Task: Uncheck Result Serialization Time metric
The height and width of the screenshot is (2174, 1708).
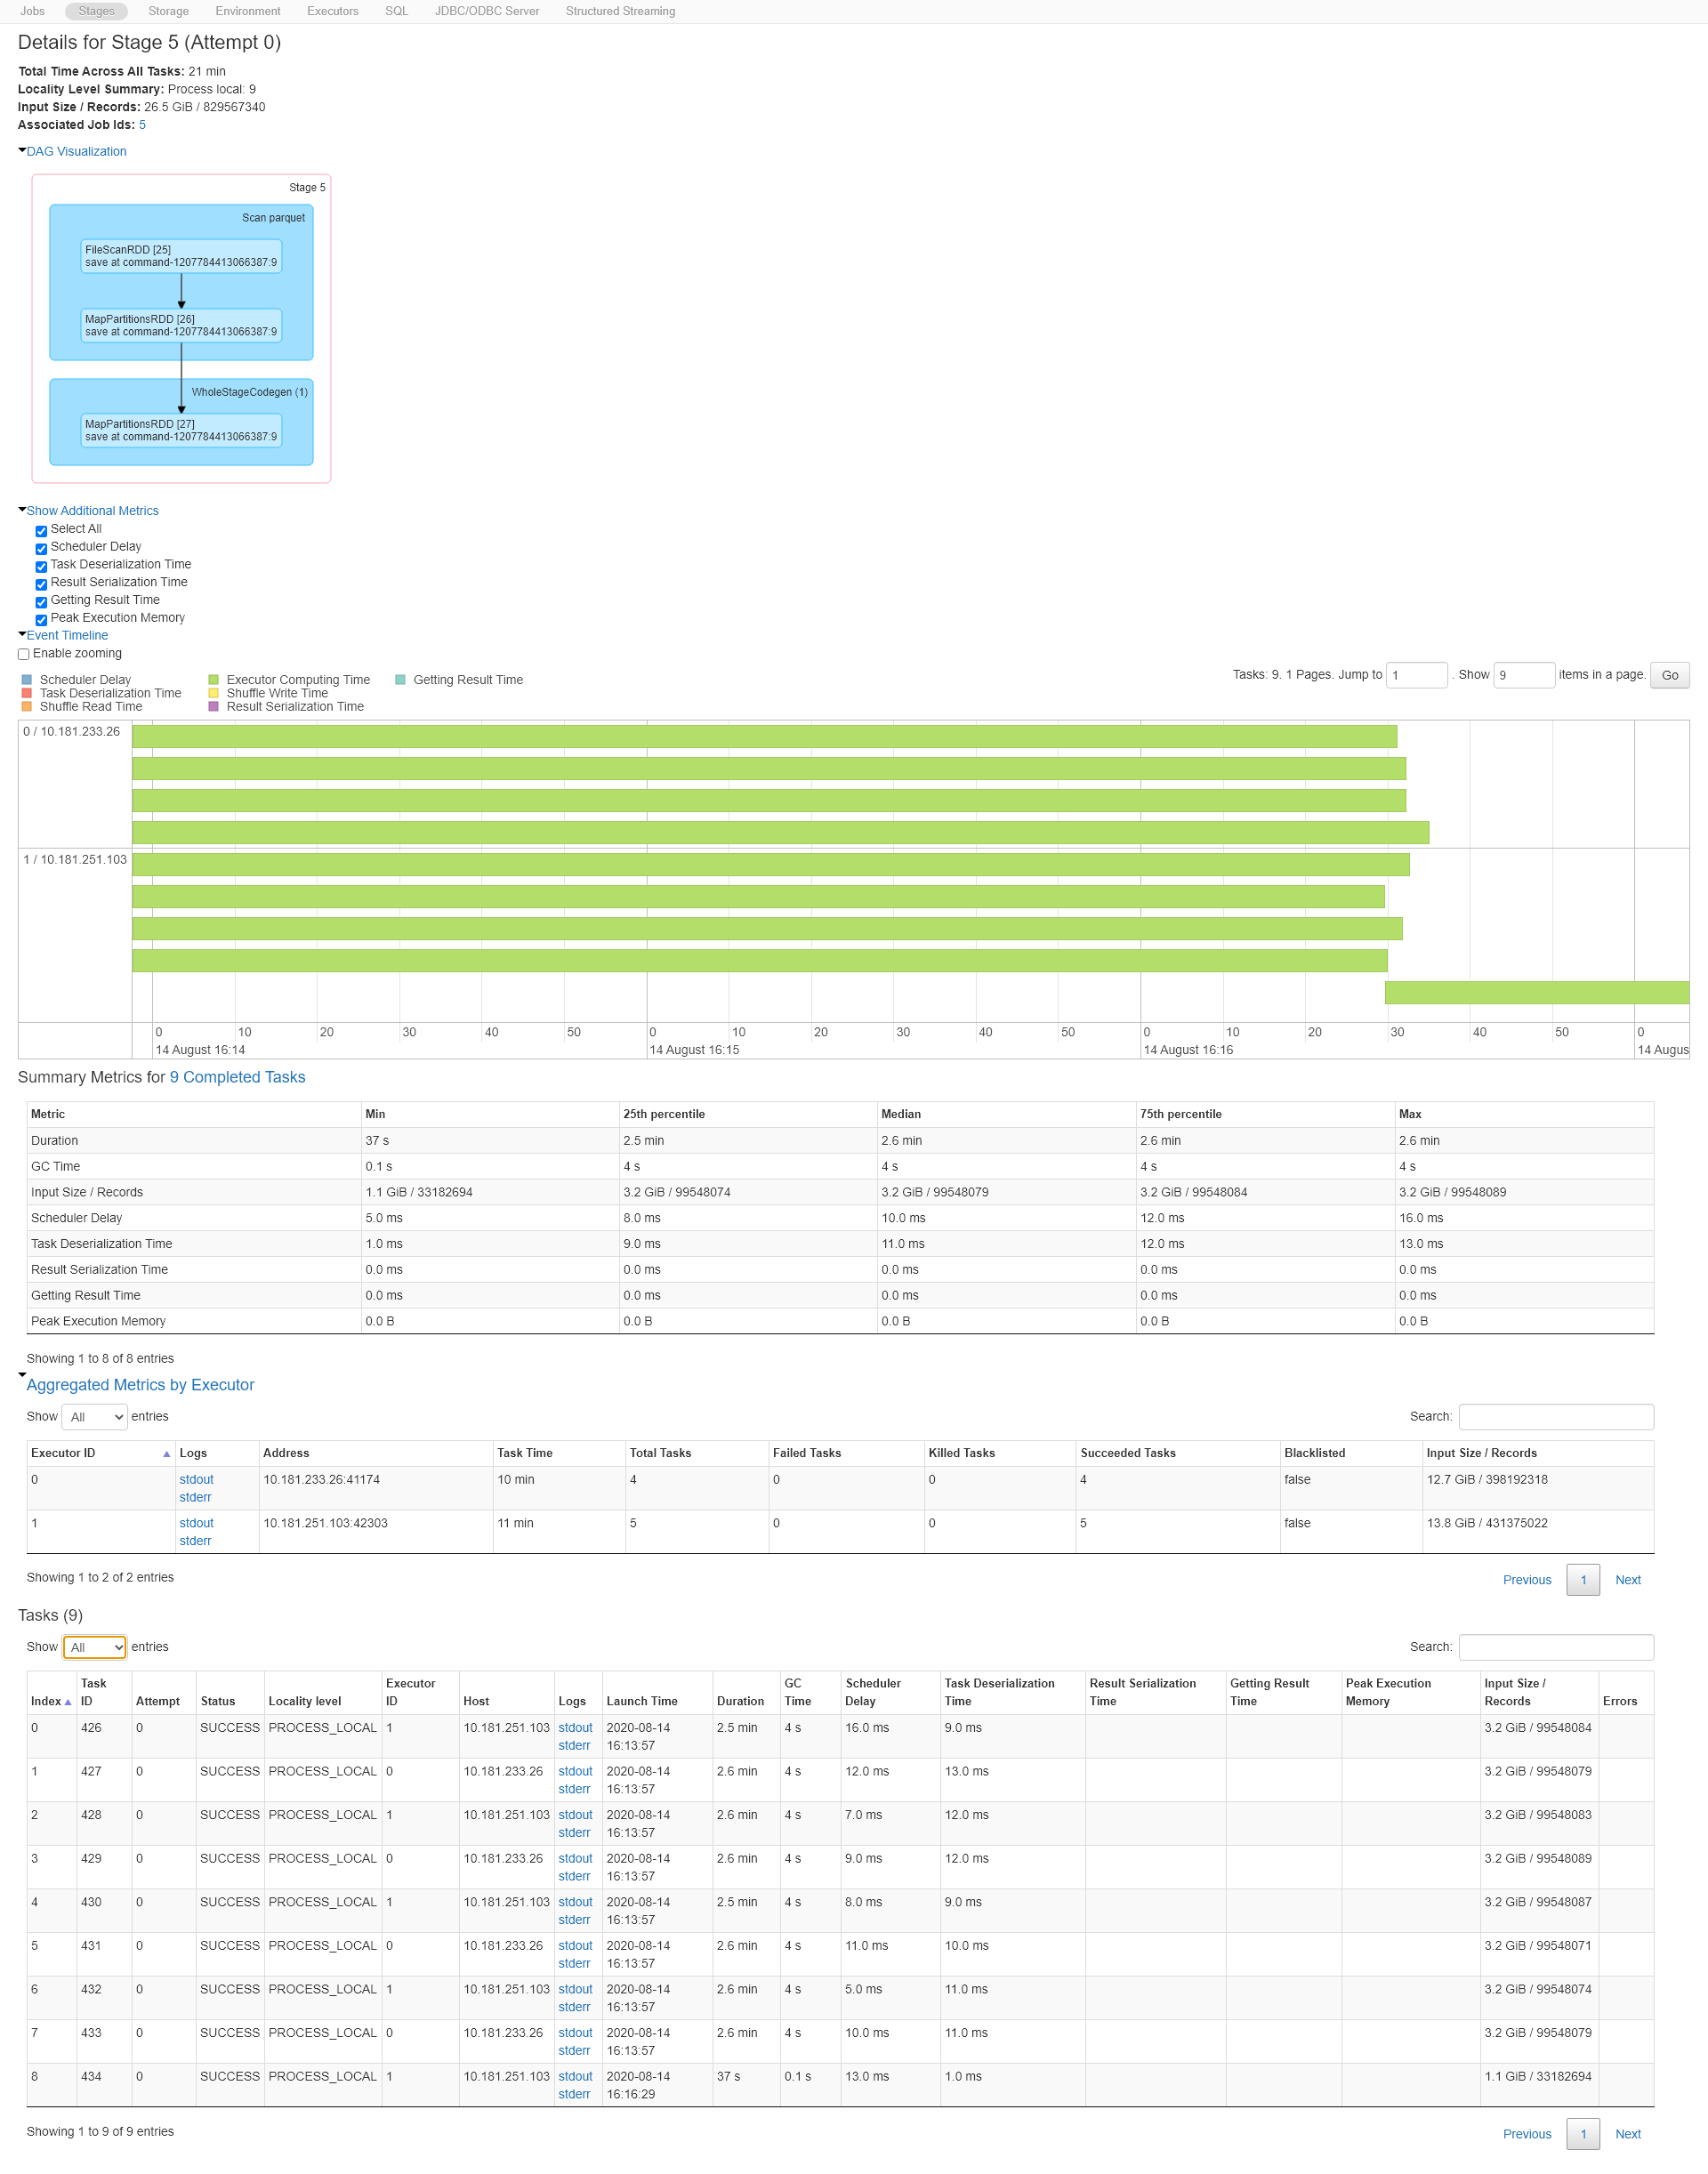Action: click(x=41, y=585)
